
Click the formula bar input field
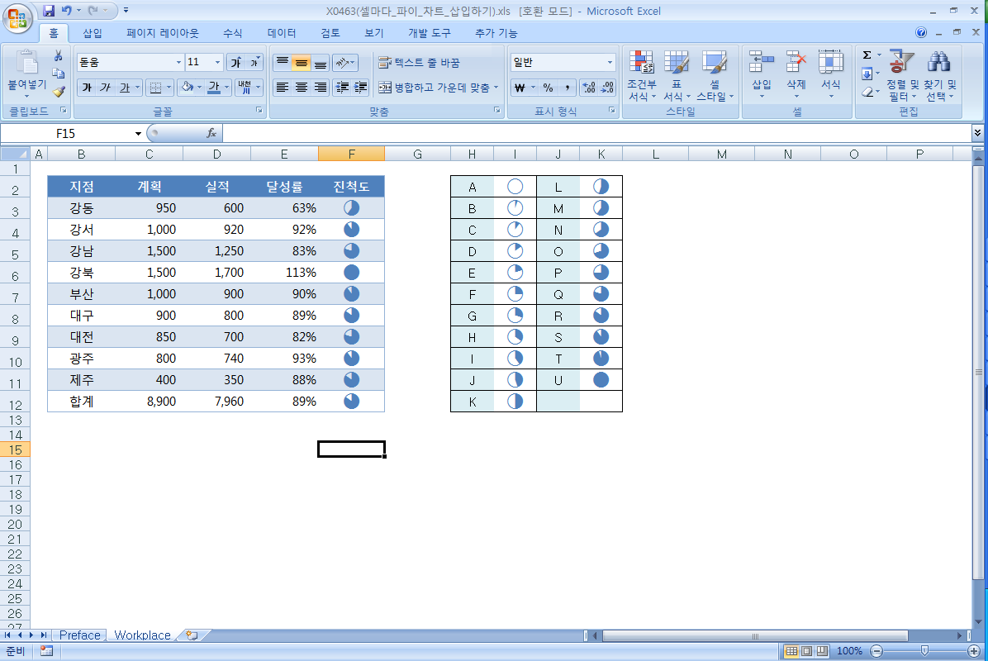tap(596, 134)
